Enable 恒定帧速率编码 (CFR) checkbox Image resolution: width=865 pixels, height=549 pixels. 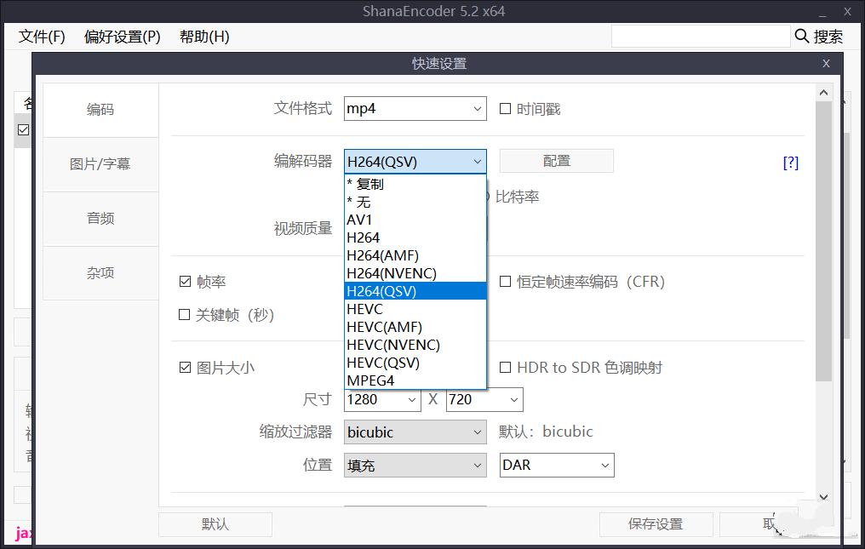pyautogui.click(x=505, y=282)
